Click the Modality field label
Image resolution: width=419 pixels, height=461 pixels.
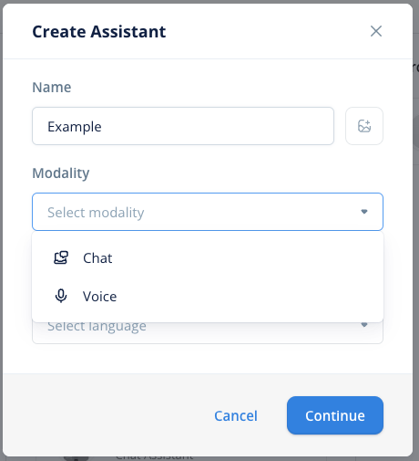click(x=61, y=173)
